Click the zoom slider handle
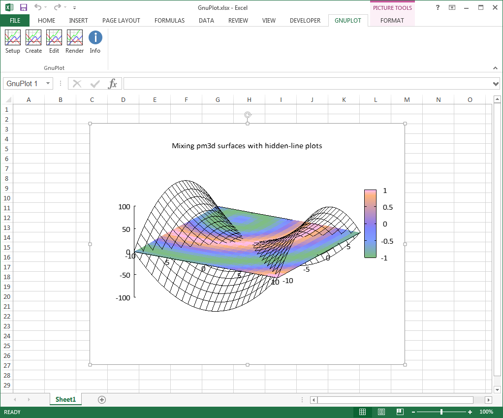 [441, 412]
